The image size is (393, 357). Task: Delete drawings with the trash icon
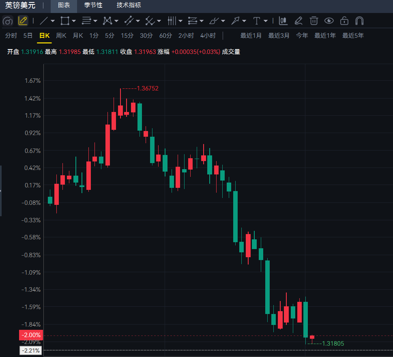coord(314,21)
